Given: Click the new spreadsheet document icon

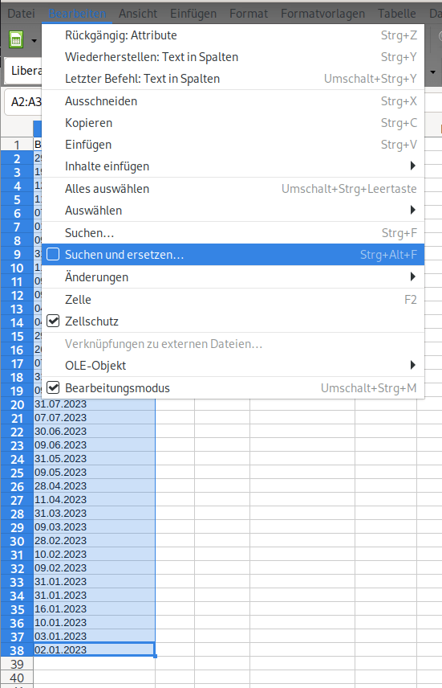Looking at the screenshot, I should (16, 40).
